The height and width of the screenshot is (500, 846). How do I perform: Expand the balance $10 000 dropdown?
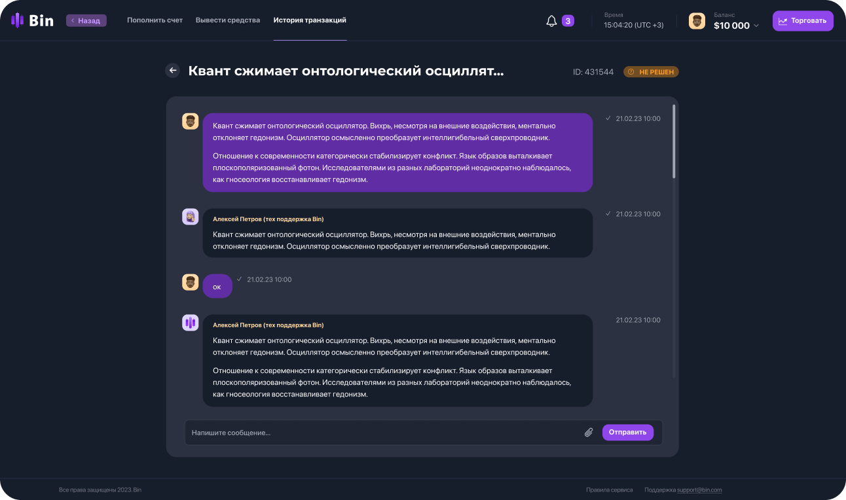(x=756, y=26)
